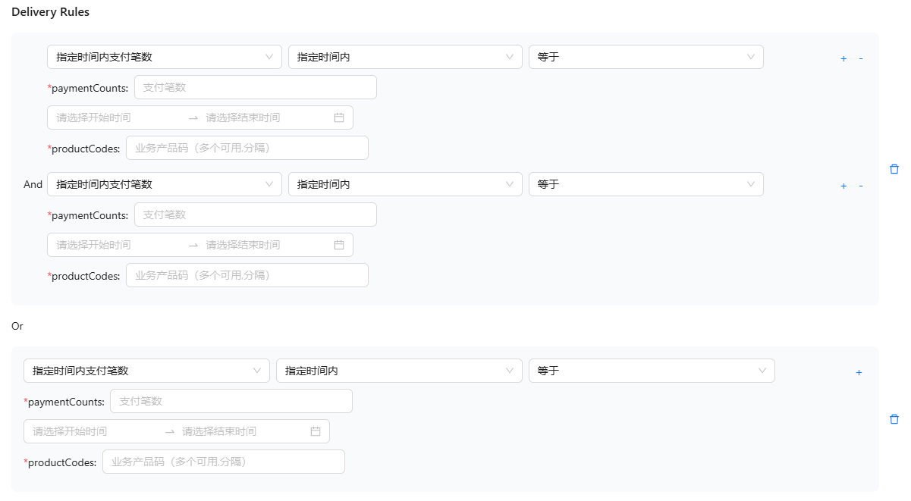Focus the And row's paymentCounts field
The image size is (911, 501).
click(x=256, y=214)
